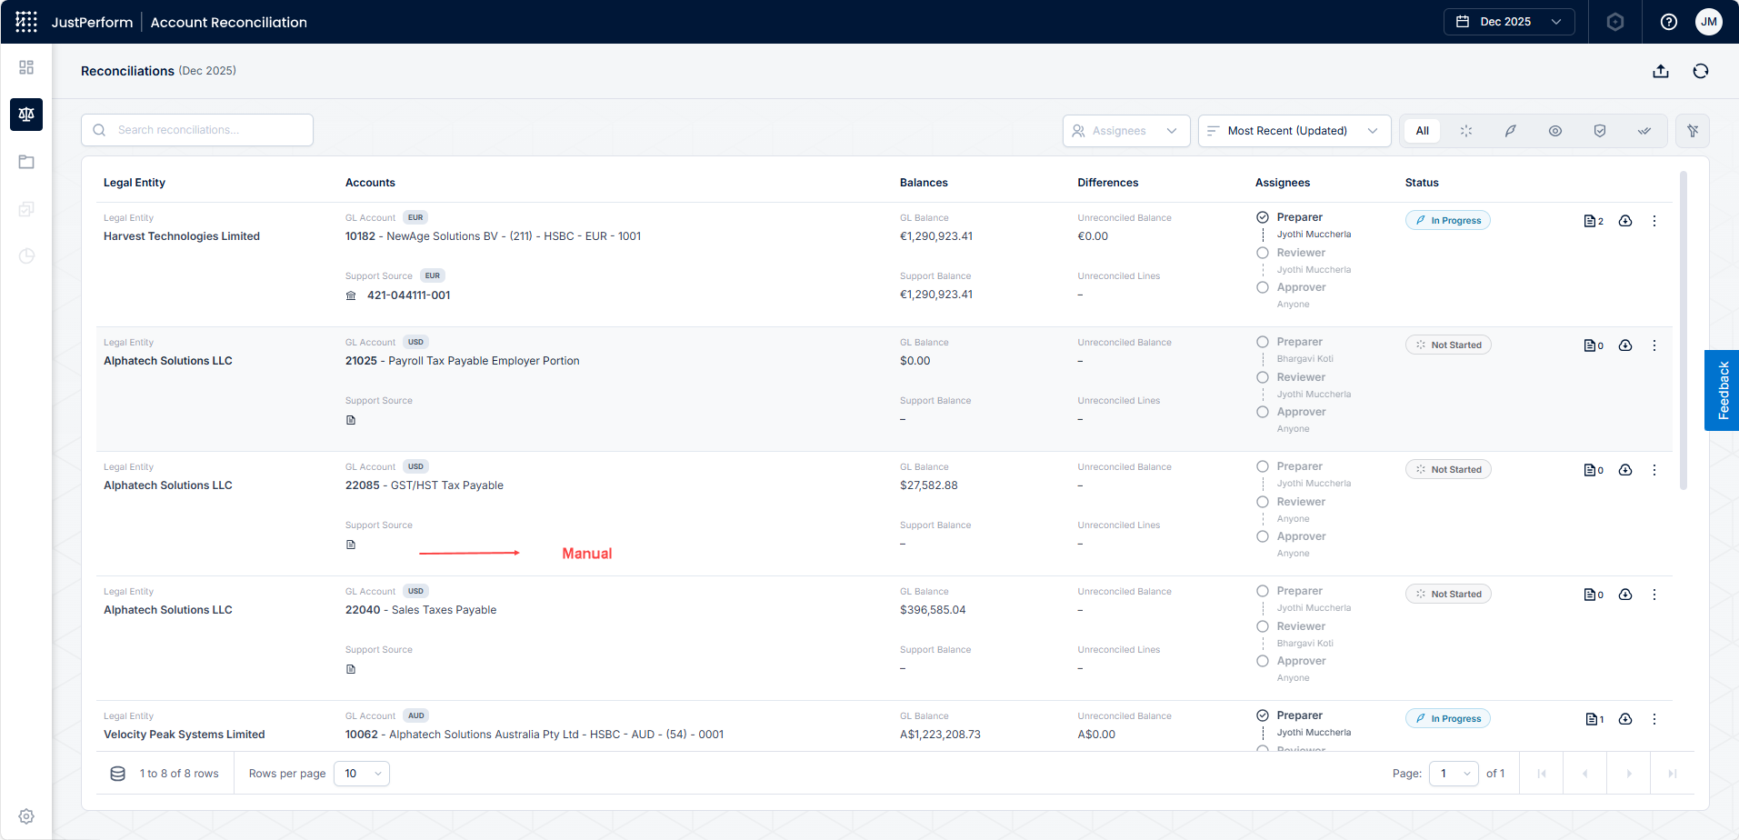Download icon for account 10182 row
This screenshot has height=840, width=1739.
tap(1625, 221)
